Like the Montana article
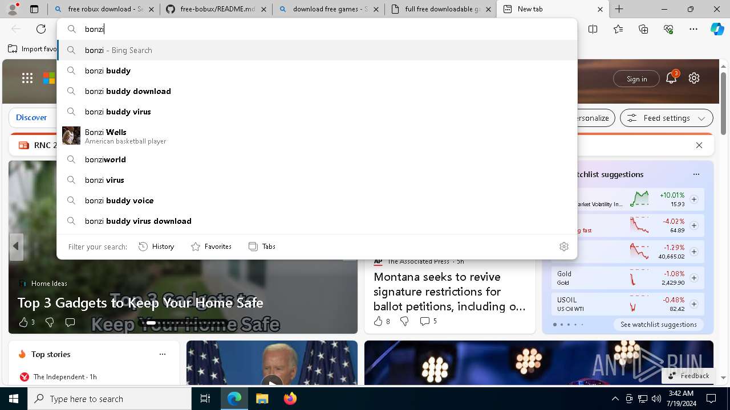Image resolution: width=730 pixels, height=410 pixels. coord(382,321)
